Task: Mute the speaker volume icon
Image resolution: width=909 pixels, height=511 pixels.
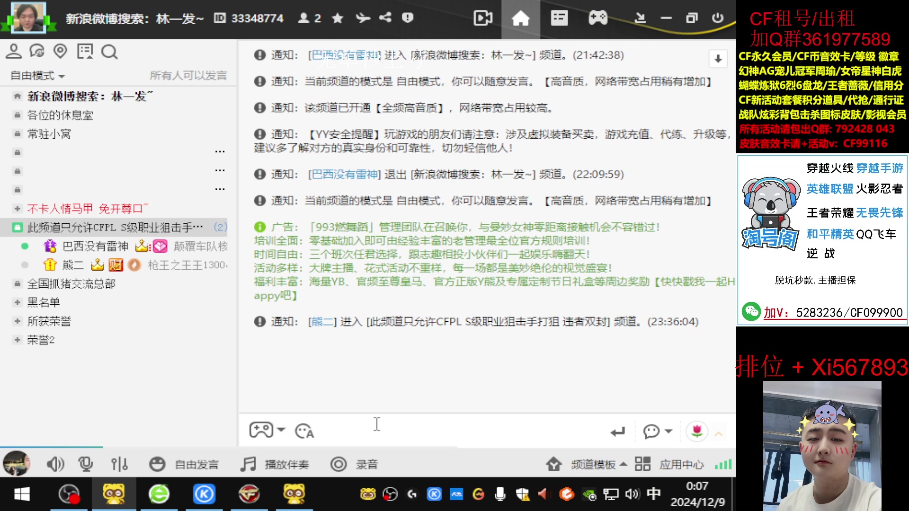Action: tap(55, 464)
